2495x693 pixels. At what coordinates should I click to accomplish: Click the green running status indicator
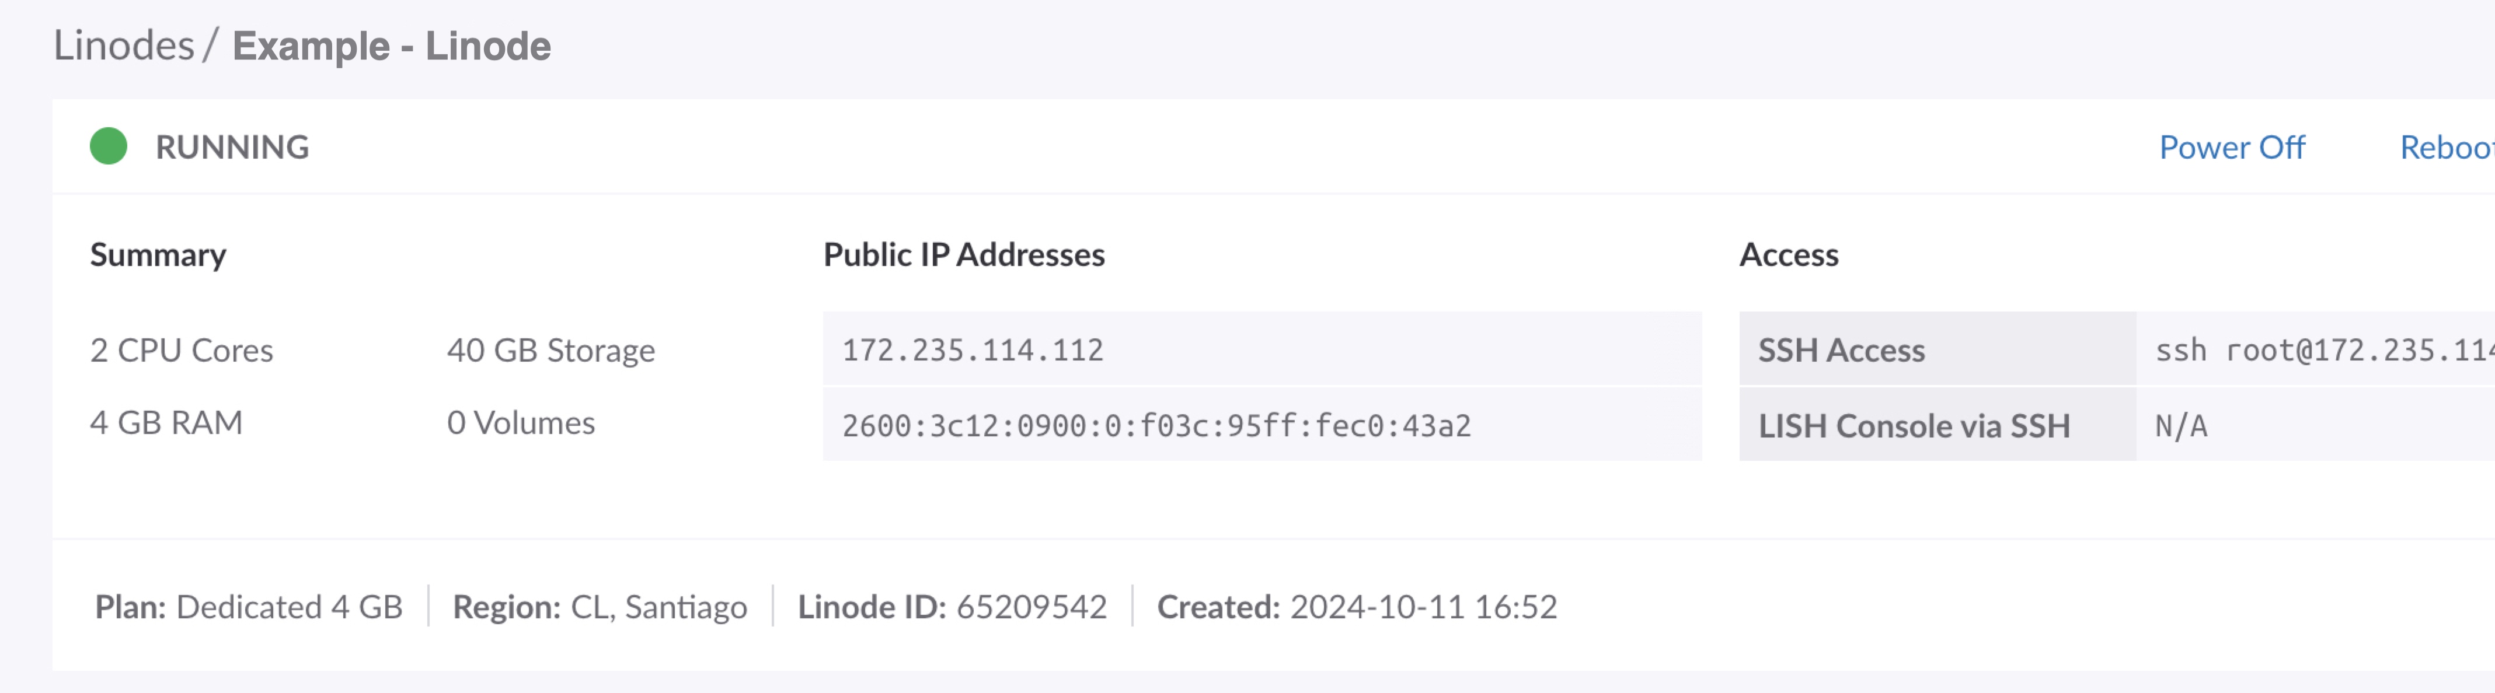109,146
